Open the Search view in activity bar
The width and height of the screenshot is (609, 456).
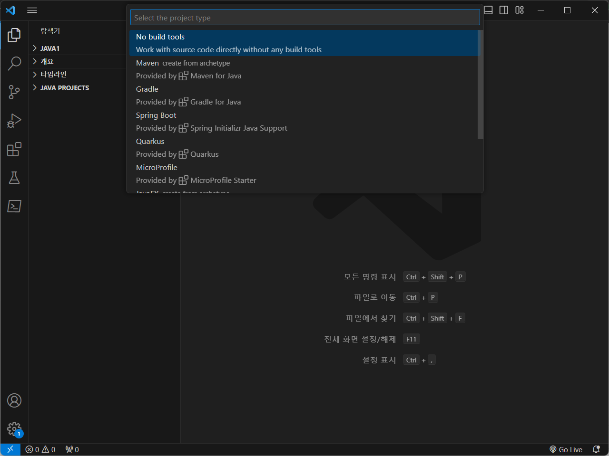(14, 63)
